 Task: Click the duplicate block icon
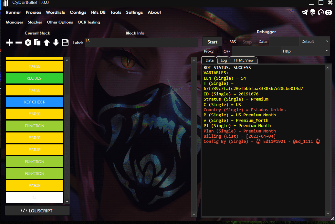point(37,43)
